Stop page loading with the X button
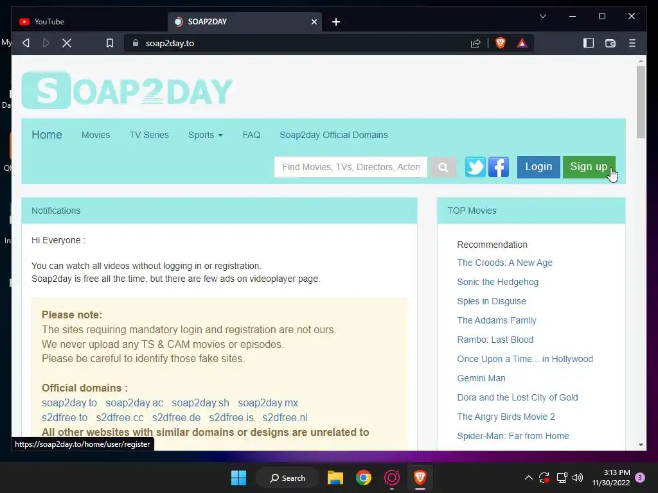This screenshot has width=658, height=493. click(67, 43)
